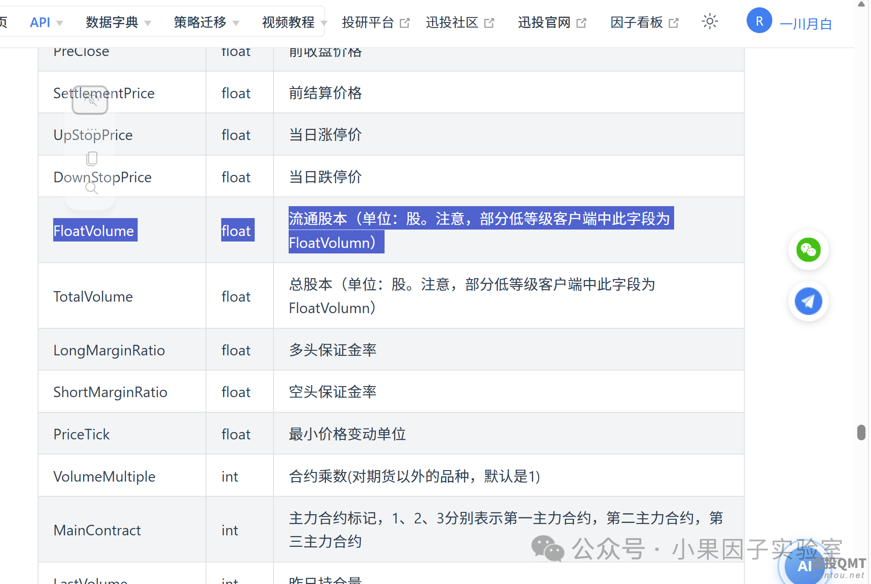The width and height of the screenshot is (871, 584).
Task: Click the magnifier icon in floating toolbar
Action: click(x=91, y=188)
